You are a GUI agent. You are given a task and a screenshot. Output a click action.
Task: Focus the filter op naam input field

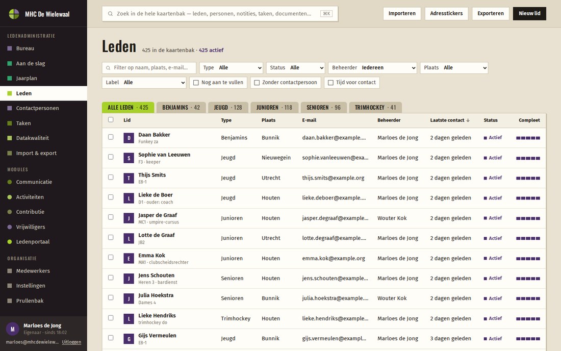pyautogui.click(x=149, y=68)
